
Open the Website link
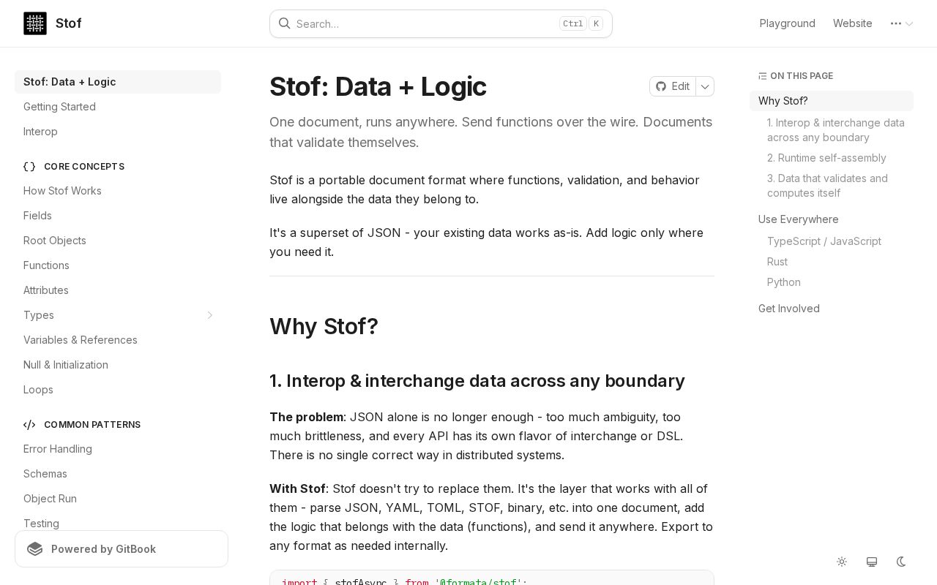[852, 23]
